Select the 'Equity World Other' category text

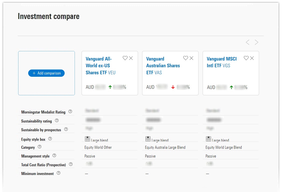tap(98, 147)
